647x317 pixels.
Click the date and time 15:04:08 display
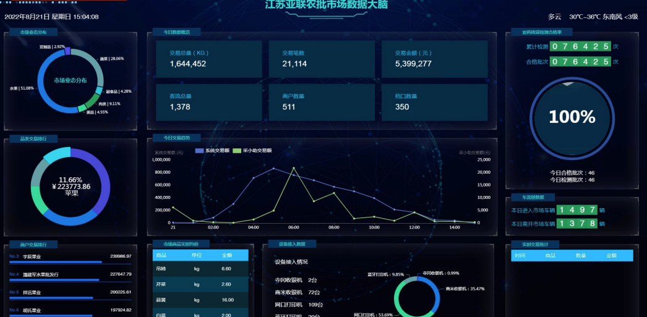[51, 17]
